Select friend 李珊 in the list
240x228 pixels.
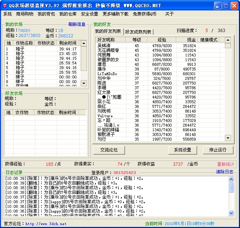click(x=160, y=88)
